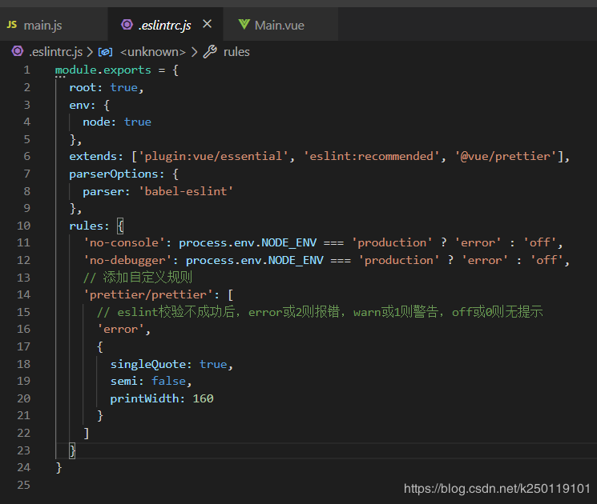
Task: Click the chevron after .eslintrc.js breadcrumb
Action: click(90, 52)
